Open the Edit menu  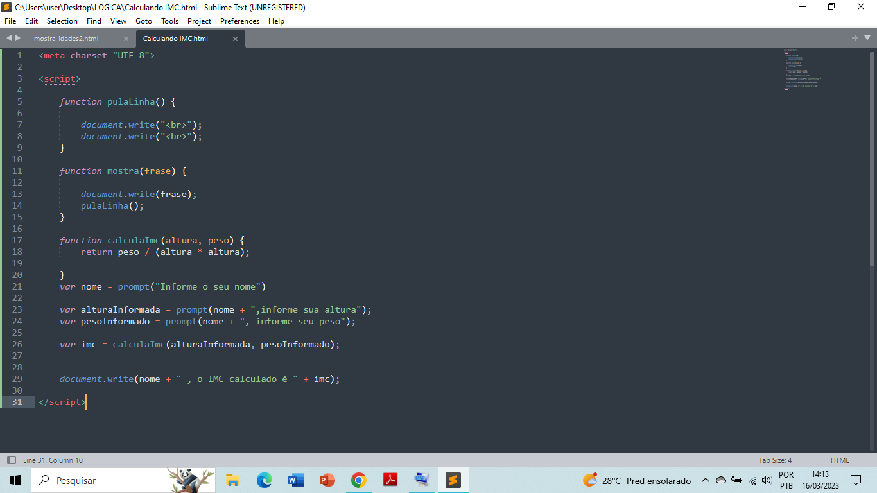[31, 21]
